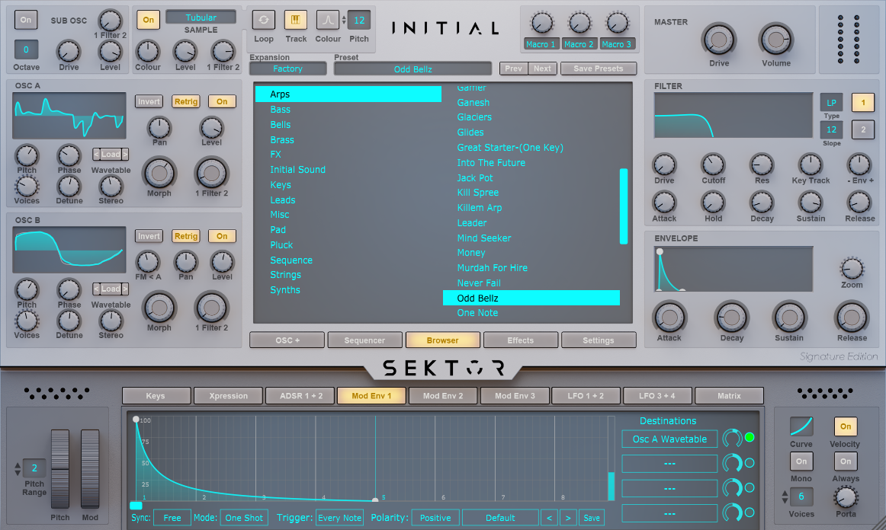This screenshot has width=886, height=530.
Task: Toggle the Mono On switch
Action: pos(801,461)
